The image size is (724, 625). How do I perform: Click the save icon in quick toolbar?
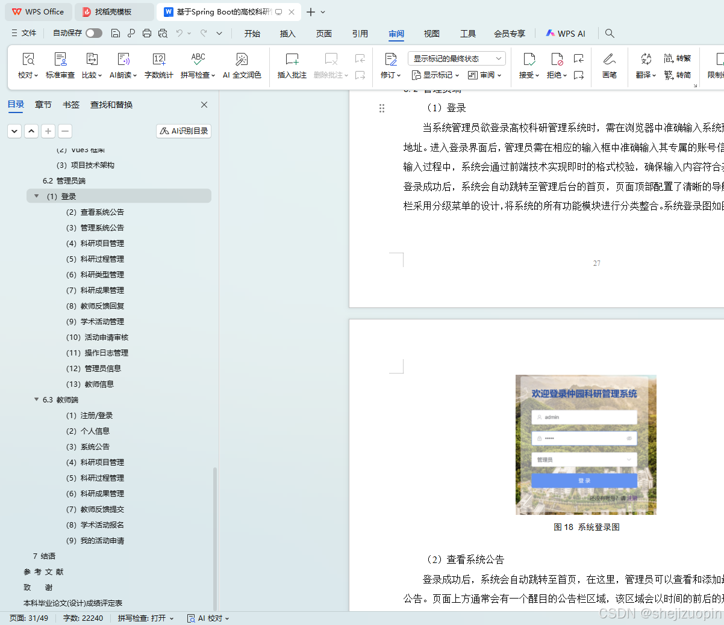(116, 33)
